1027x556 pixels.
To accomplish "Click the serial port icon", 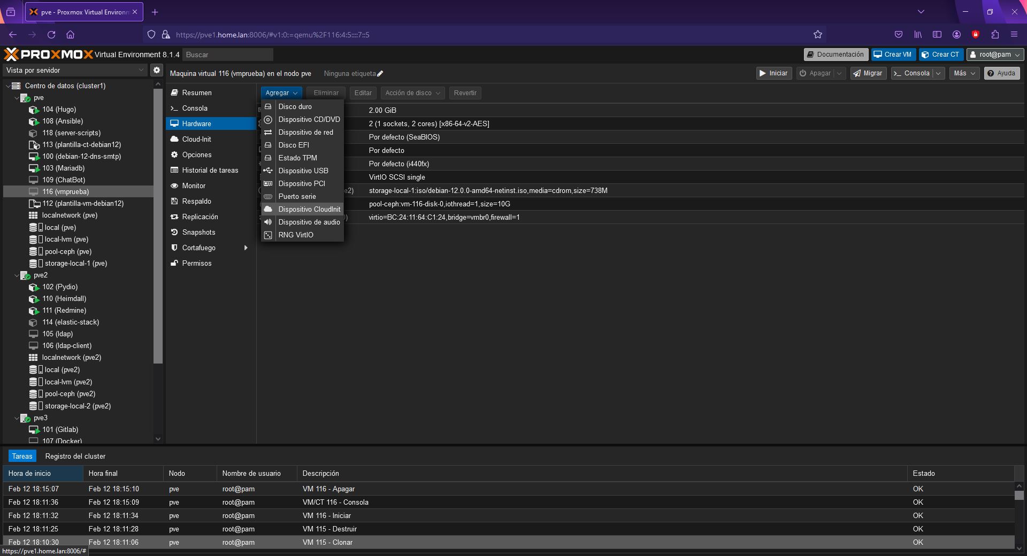I will [x=268, y=196].
